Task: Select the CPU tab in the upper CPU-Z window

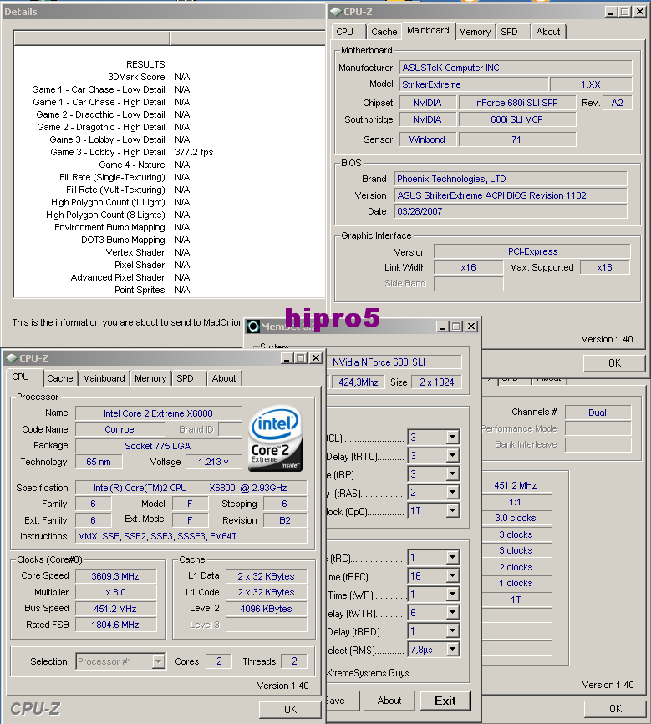Action: pos(344,32)
